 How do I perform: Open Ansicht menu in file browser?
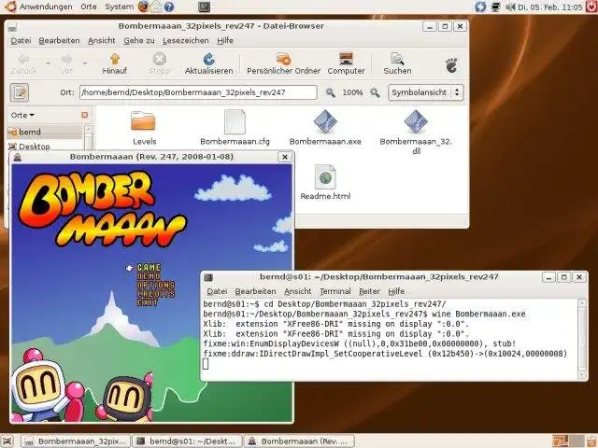click(x=102, y=40)
